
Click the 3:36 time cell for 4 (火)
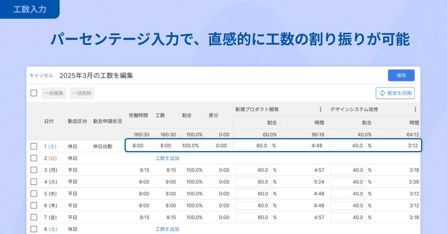pos(413,182)
